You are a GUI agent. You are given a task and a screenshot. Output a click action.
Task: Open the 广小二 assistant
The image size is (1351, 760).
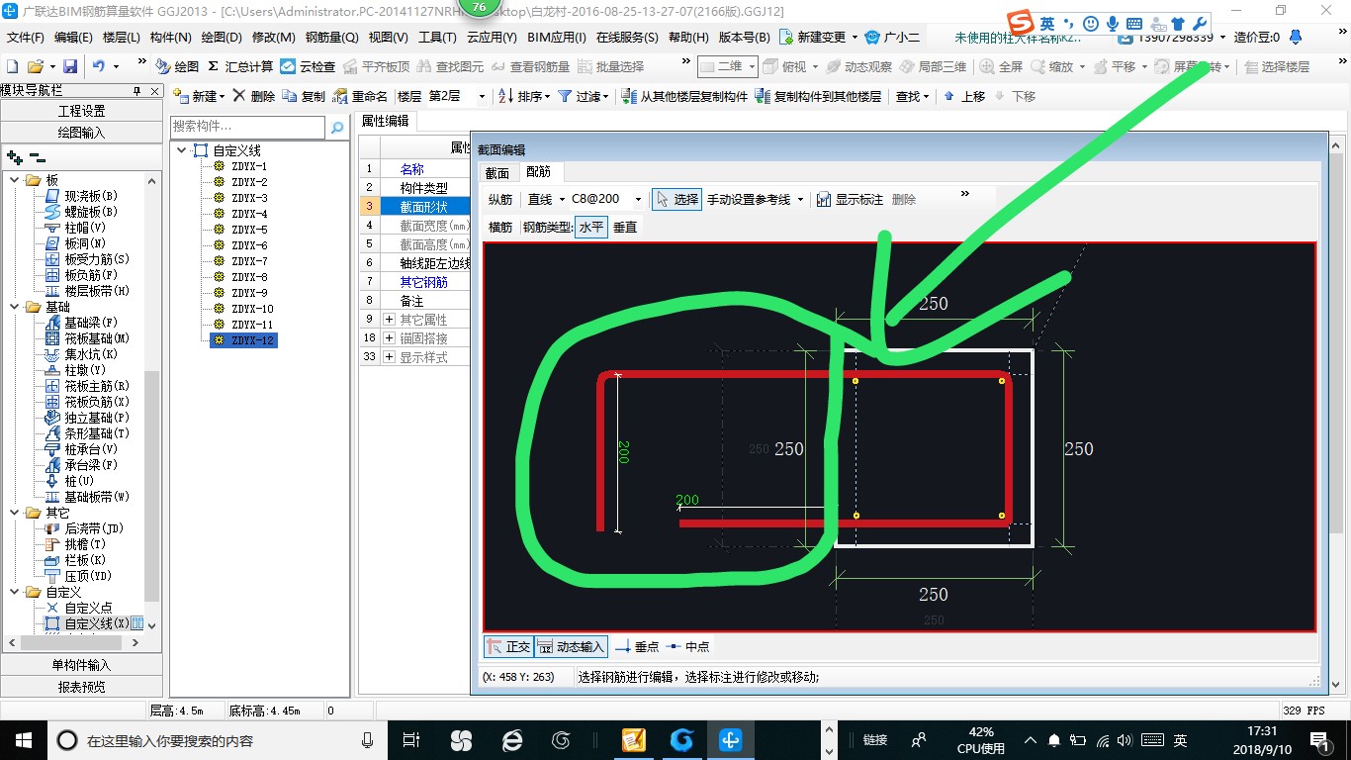tap(892, 37)
